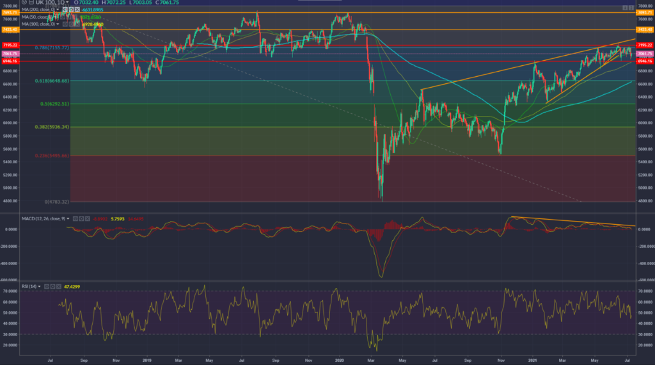The width and height of the screenshot is (655, 365).
Task: Click the 2020 label on time axis
Action: [x=339, y=360]
